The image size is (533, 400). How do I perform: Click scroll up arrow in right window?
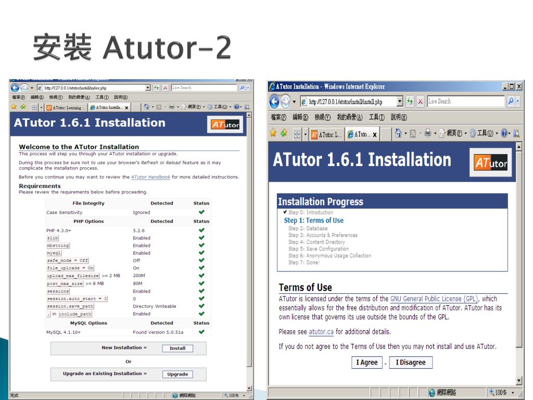point(519,147)
